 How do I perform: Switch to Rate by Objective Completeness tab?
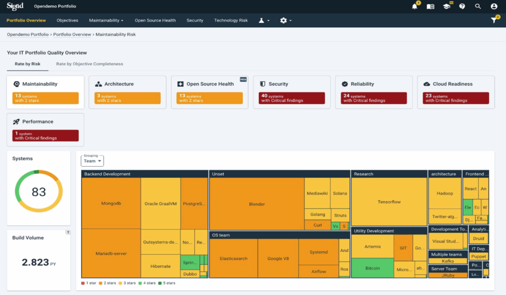[x=89, y=64]
